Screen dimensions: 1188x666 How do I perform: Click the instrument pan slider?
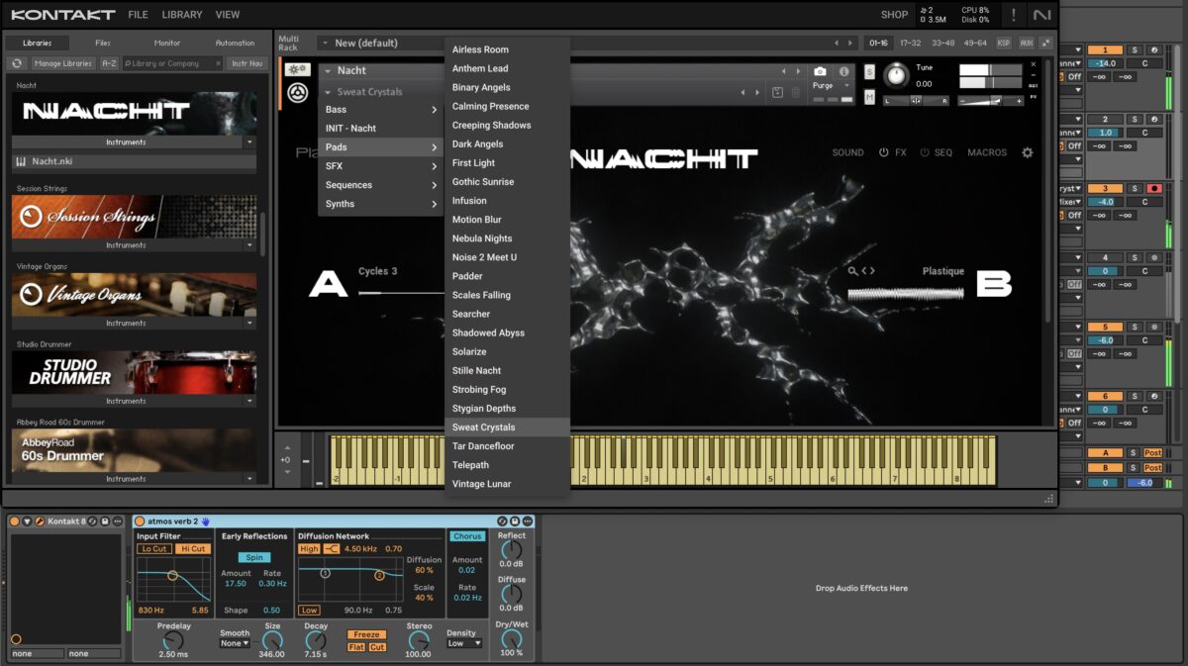[916, 100]
